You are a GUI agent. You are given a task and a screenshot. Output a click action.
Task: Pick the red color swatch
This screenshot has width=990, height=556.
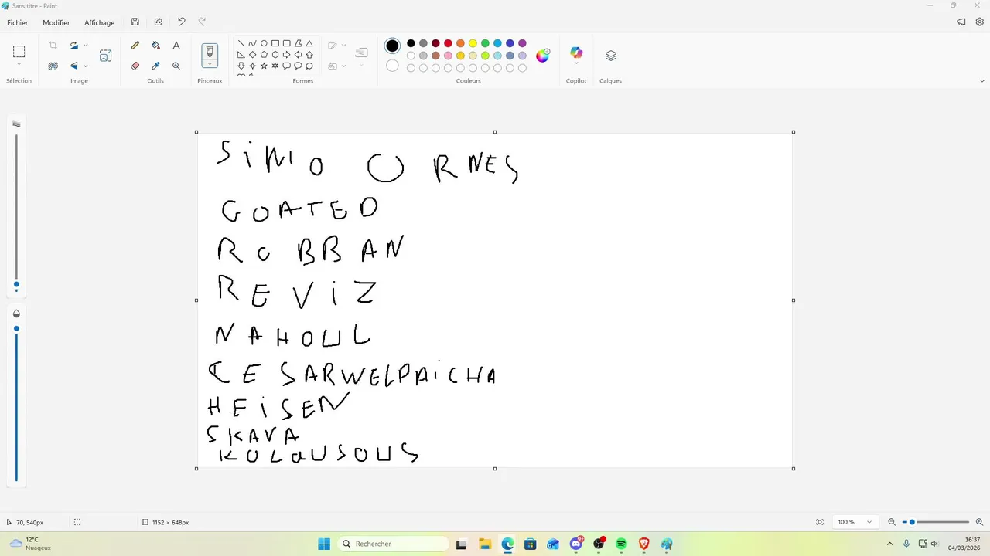point(448,43)
